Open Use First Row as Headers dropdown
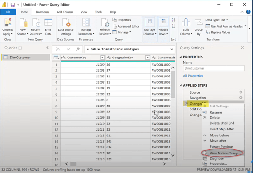 point(226,26)
